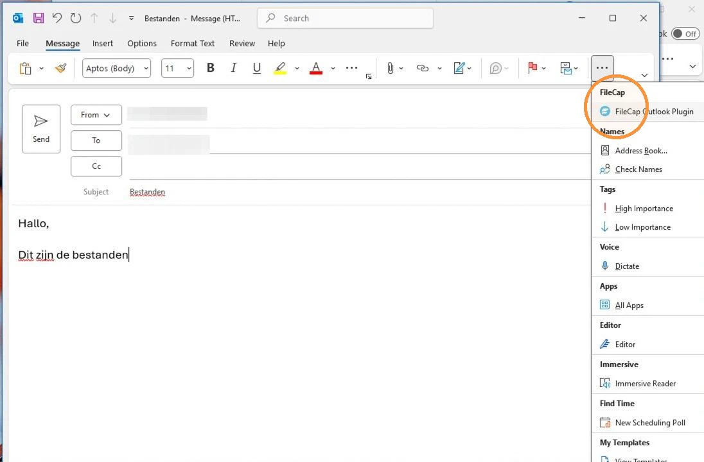Viewport: 704px width, 462px height.
Task: Launch Immersive Reader
Action: 648,384
